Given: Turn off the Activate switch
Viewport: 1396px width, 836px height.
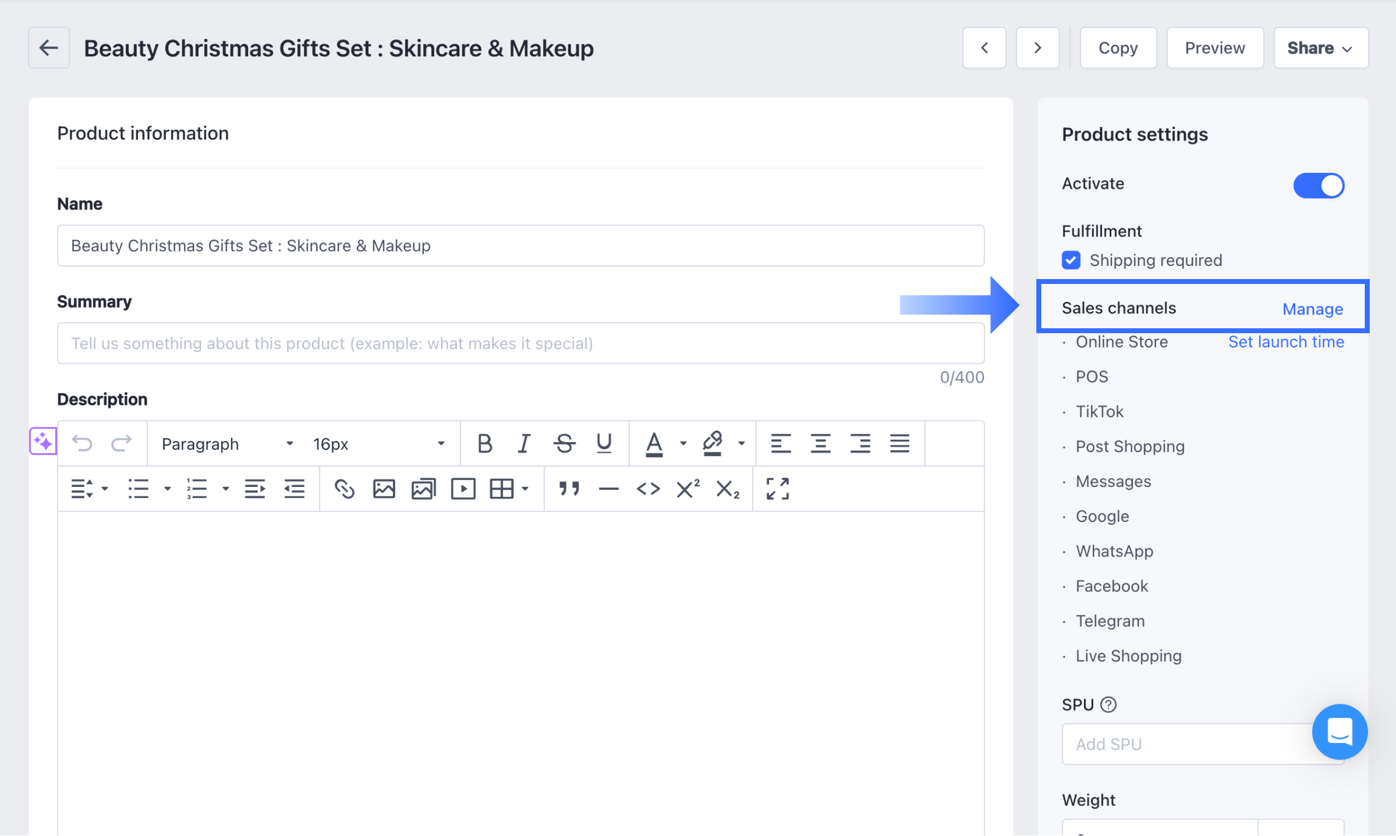Looking at the screenshot, I should [x=1318, y=185].
